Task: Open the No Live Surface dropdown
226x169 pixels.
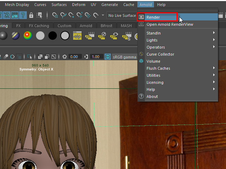Action: [x=121, y=15]
